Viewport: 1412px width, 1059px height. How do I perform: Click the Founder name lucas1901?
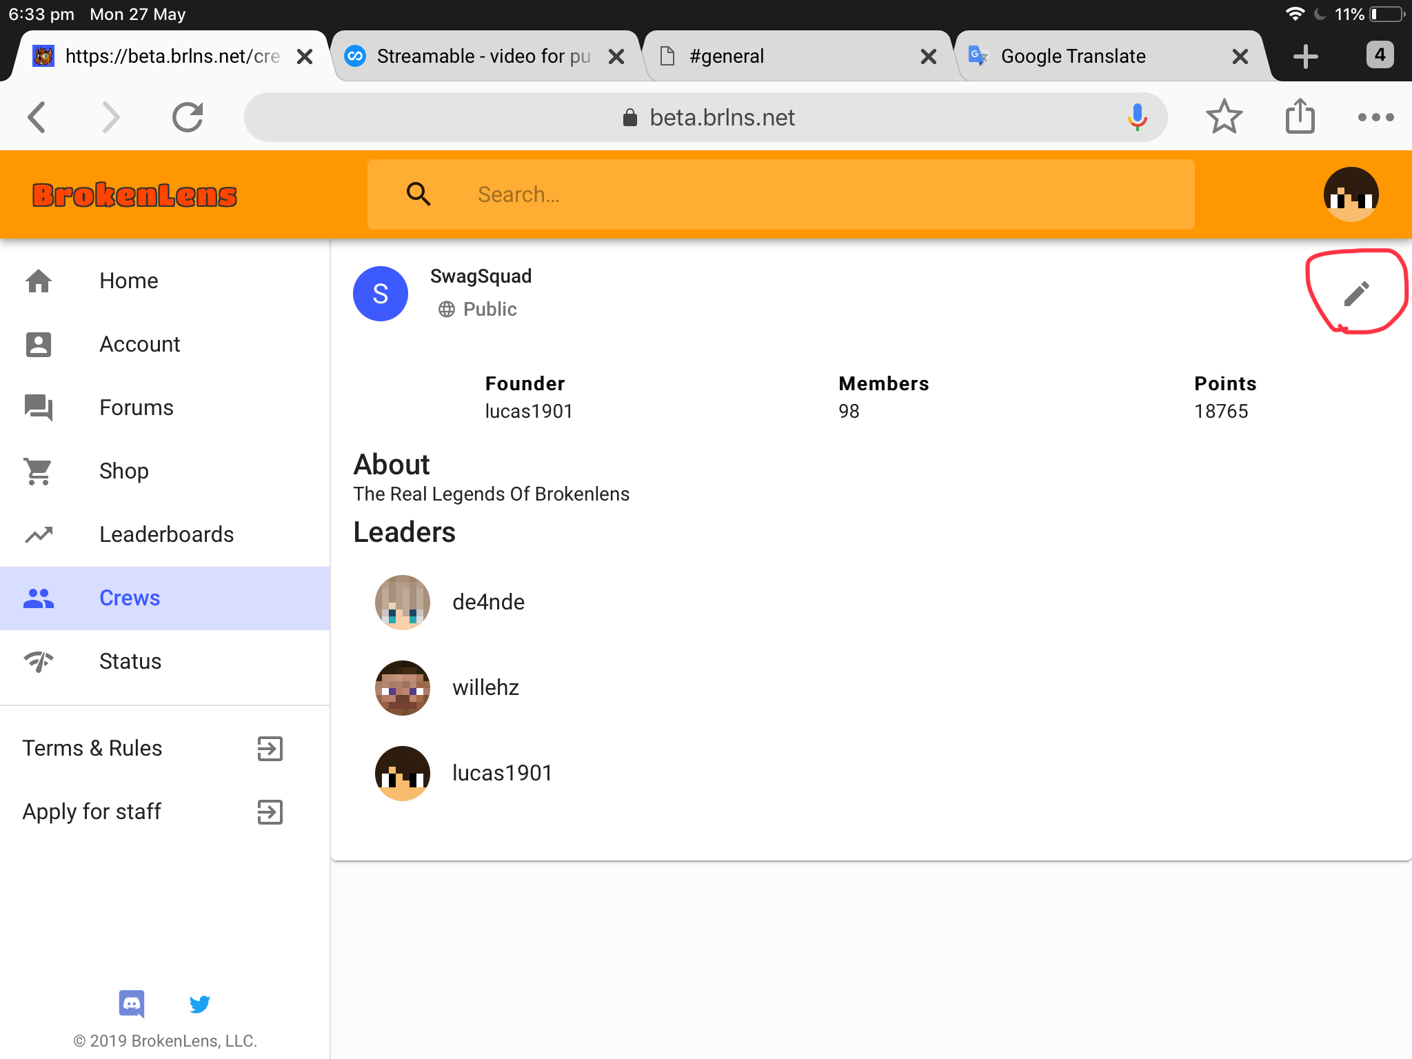pos(529,412)
